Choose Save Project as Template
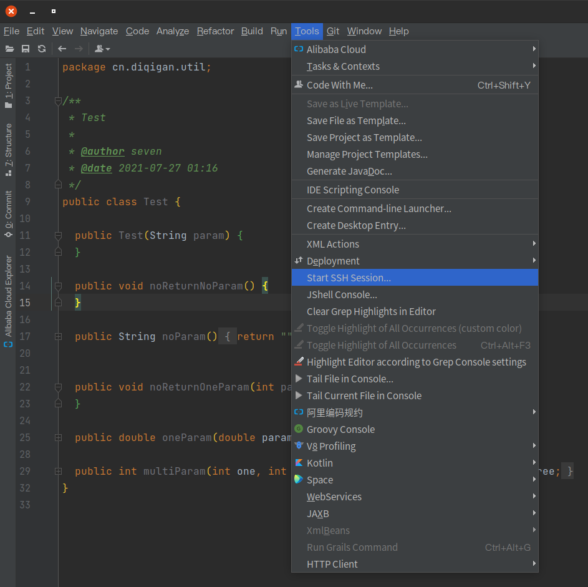The height and width of the screenshot is (587, 588). 415,138
